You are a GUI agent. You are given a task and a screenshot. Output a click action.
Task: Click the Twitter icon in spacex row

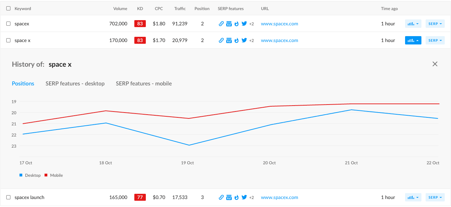point(244,24)
